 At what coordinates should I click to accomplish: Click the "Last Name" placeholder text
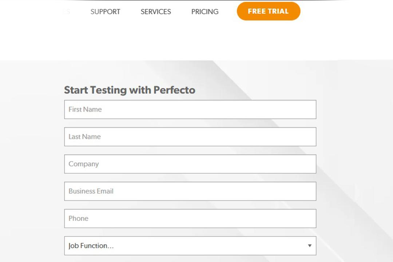[x=84, y=137]
